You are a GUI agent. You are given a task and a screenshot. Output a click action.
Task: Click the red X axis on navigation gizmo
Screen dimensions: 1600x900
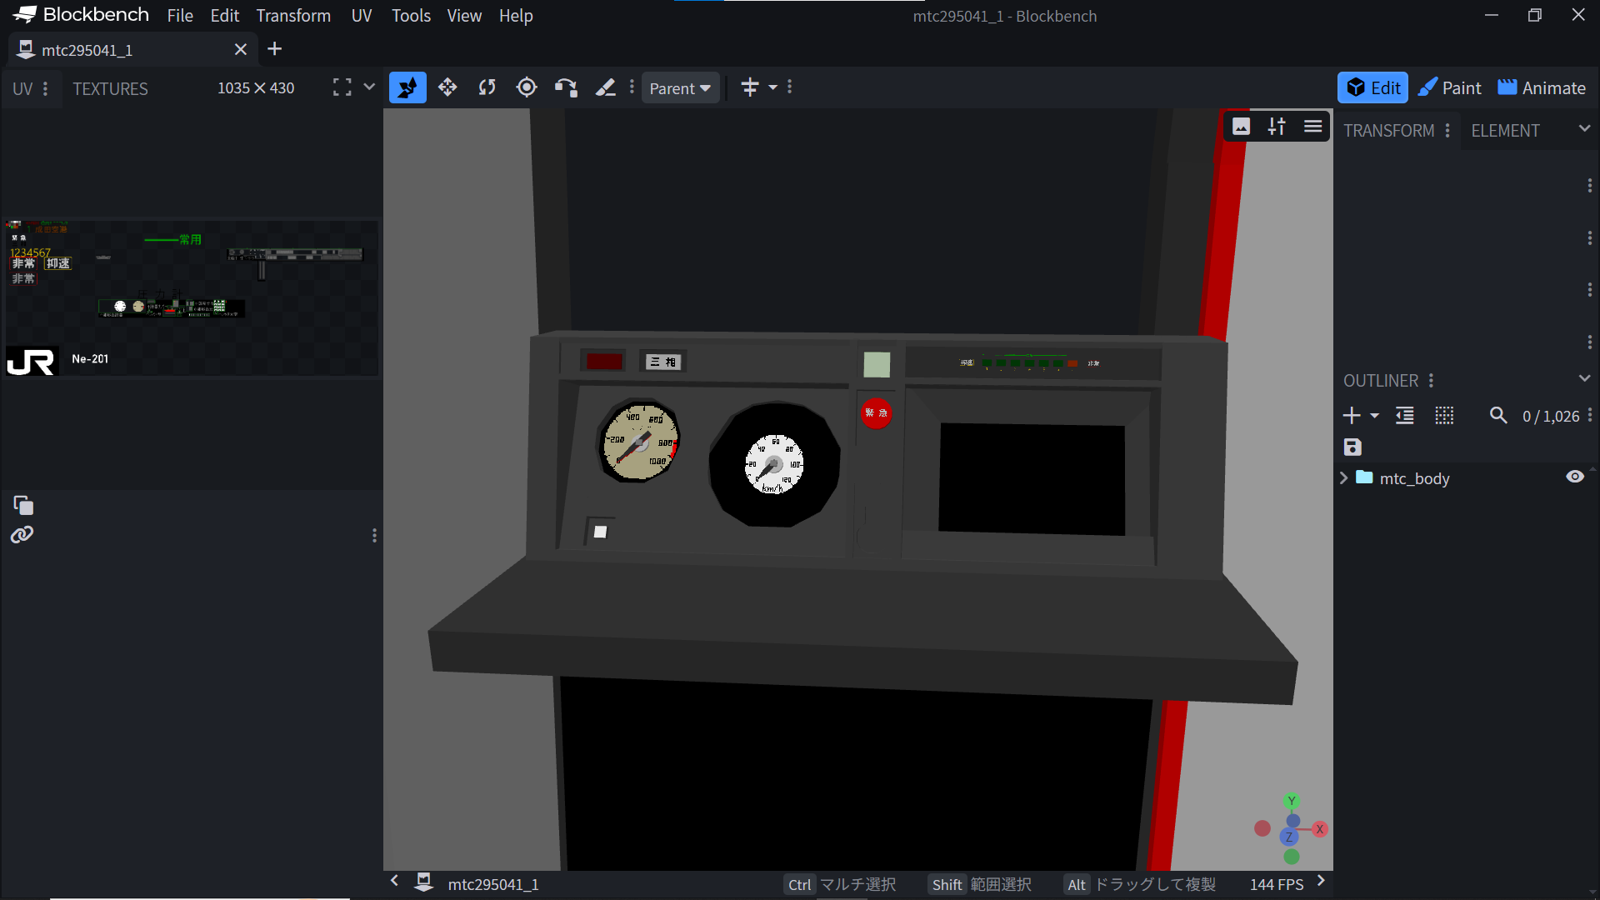(x=1319, y=829)
